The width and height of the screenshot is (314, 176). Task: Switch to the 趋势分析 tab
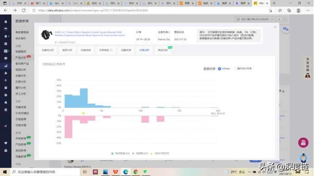point(67,50)
